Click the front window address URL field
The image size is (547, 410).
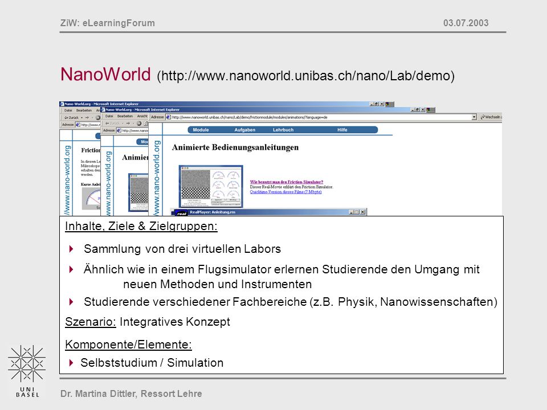[321, 117]
